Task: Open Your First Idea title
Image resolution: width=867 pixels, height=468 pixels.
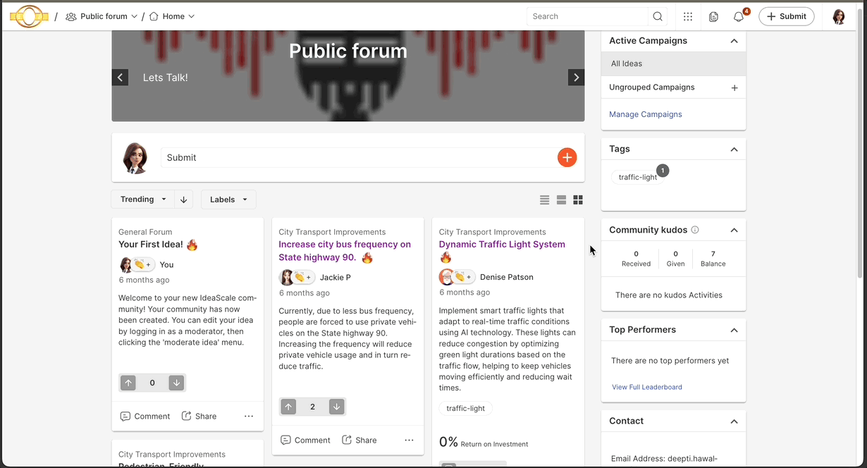Action: [151, 245]
